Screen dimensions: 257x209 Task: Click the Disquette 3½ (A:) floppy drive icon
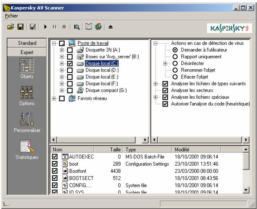tap(80, 50)
